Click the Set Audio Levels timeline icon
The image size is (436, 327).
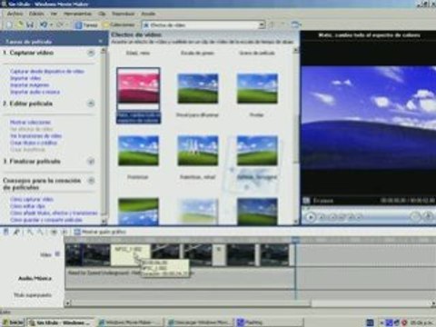[6, 232]
